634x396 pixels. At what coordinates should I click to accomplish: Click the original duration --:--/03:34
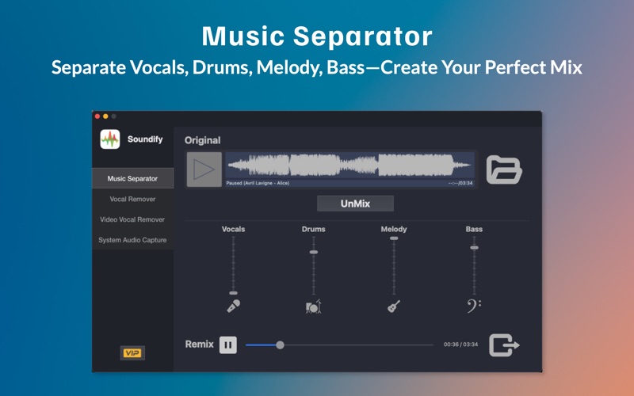460,183
